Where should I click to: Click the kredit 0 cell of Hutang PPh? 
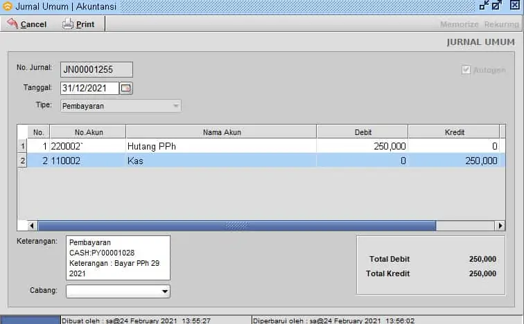click(454, 146)
